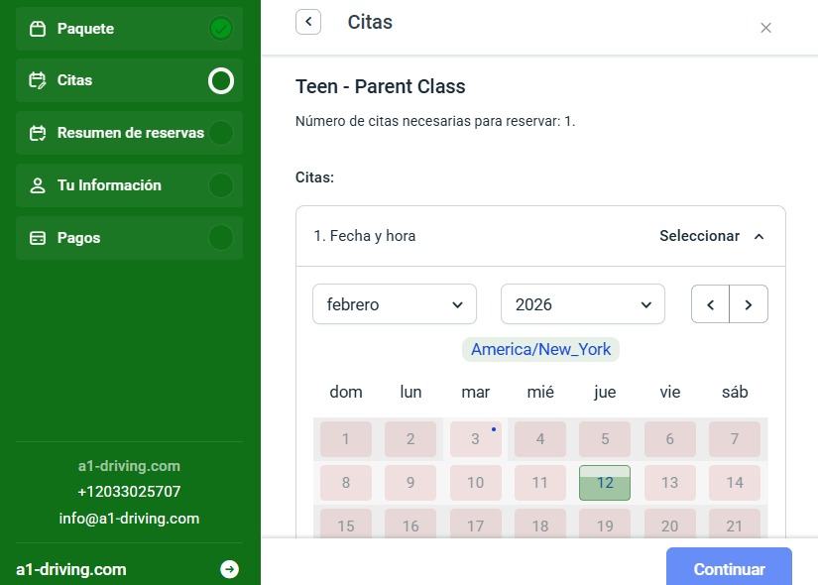Click the Pagos step status circle
This screenshot has width=818, height=585.
coord(221,238)
